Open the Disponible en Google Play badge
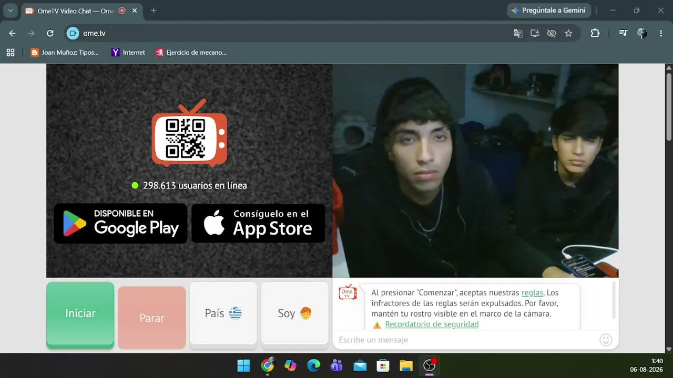Viewport: 673px width, 378px height. (120, 223)
